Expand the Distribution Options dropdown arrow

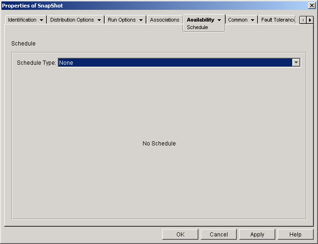(99, 20)
